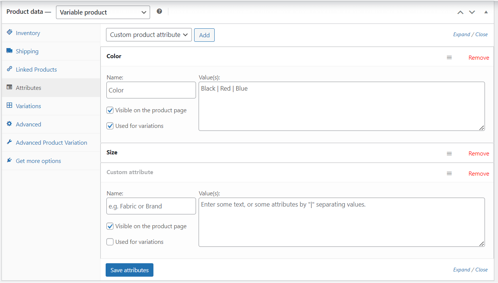Open the product type dropdown showing Variable product
Screen dimensions: 498x283
103,12
